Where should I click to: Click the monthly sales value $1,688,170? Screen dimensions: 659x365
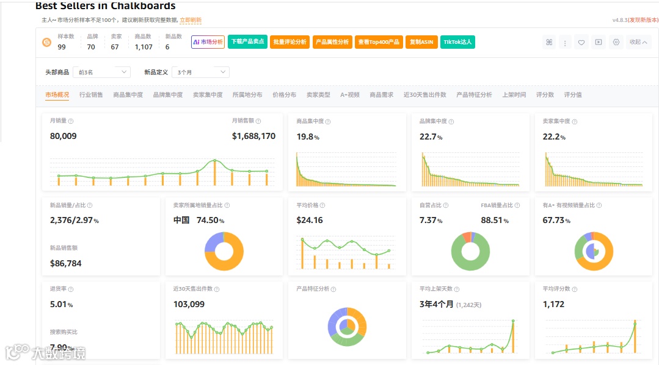pyautogui.click(x=254, y=136)
